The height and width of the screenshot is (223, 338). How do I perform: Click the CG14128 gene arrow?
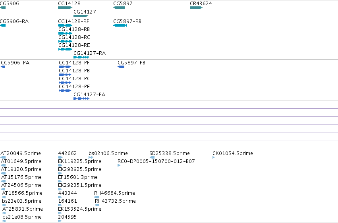[x=65, y=8]
